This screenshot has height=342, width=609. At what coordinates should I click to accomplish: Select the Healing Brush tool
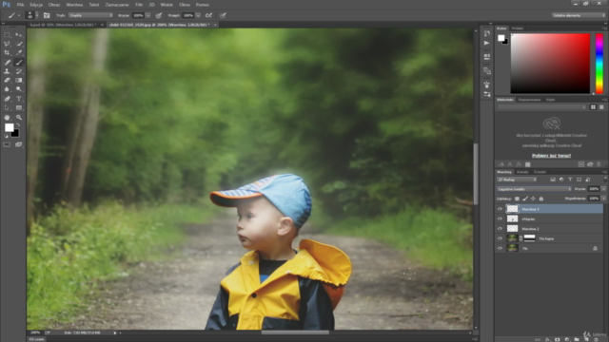tap(7, 63)
